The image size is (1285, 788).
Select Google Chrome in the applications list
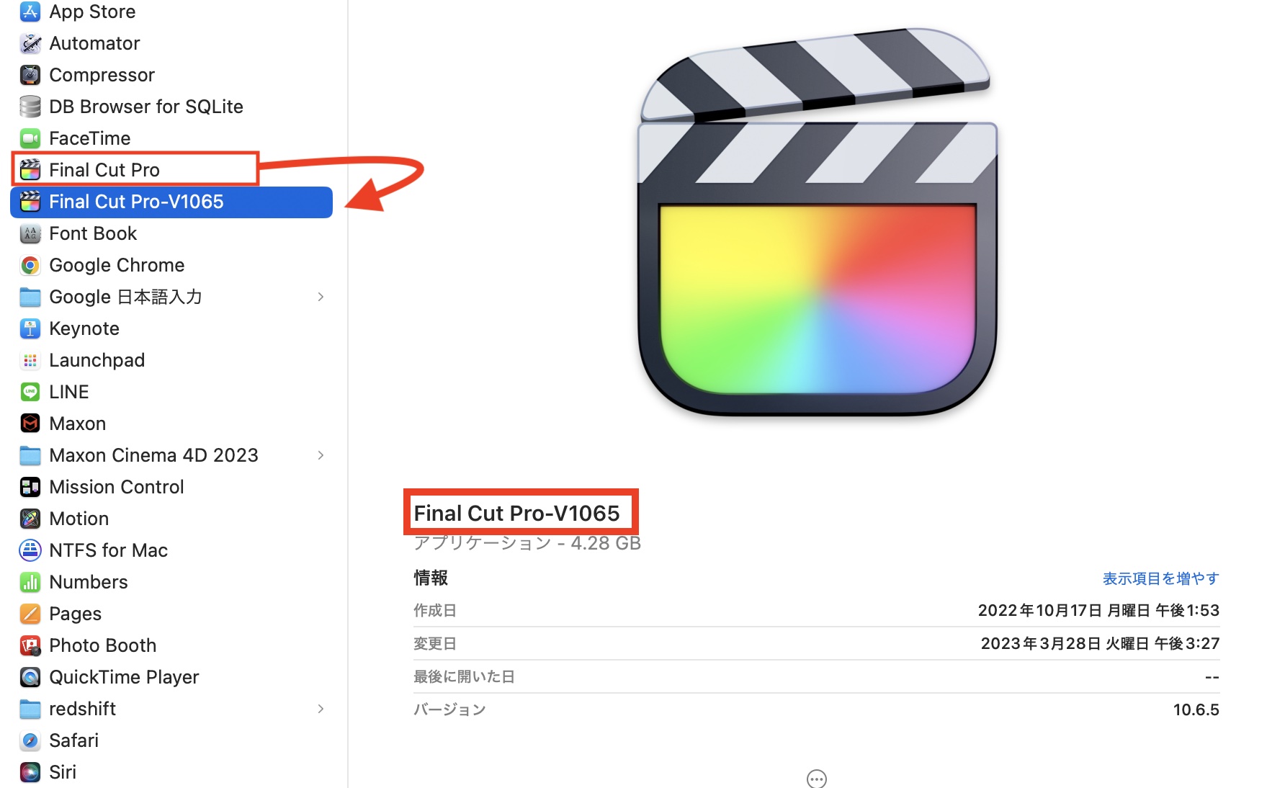pyautogui.click(x=117, y=265)
